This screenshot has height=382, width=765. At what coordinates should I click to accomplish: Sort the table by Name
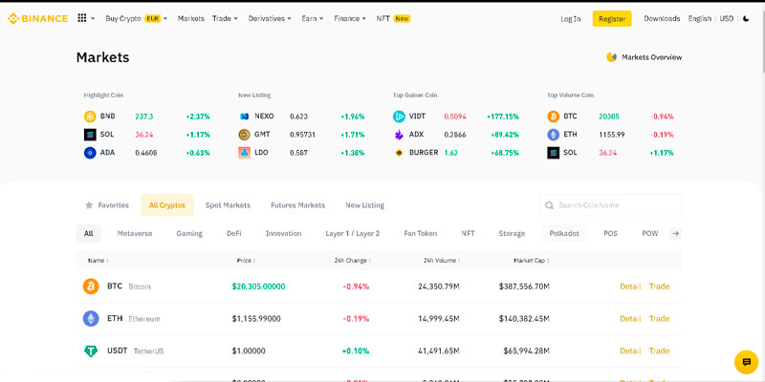[98, 261]
